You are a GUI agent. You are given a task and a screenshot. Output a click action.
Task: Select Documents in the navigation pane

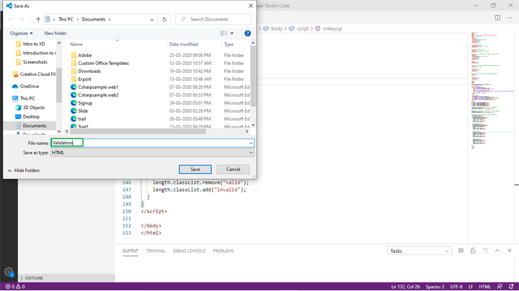(34, 126)
